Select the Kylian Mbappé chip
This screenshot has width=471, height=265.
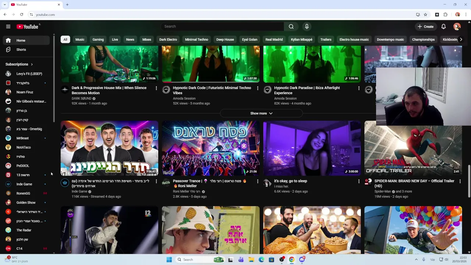tap(301, 39)
